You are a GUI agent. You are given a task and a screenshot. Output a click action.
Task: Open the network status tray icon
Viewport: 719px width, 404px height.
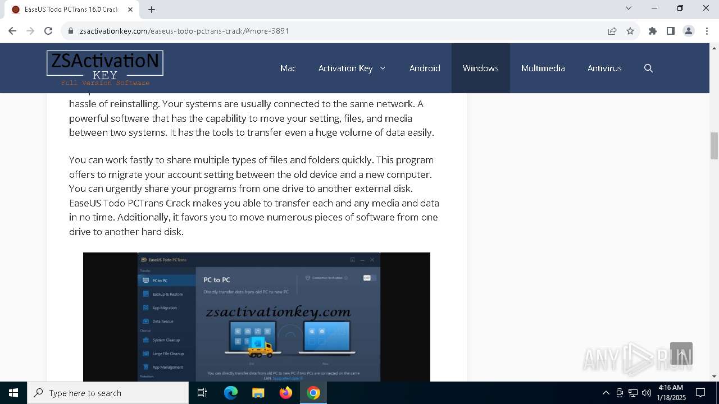coord(633,393)
